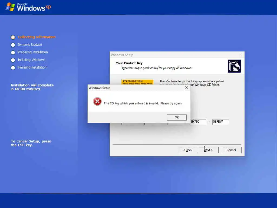Click the Windows XP logo flag
Screen dimensions: 277x208
coord(10,7)
